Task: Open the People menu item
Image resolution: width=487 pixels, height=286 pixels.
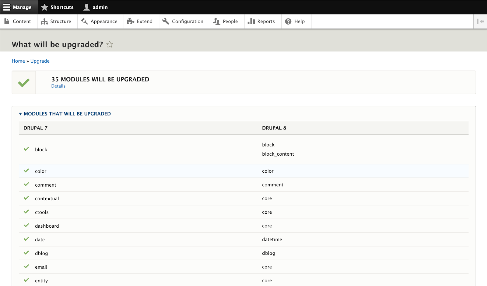Action: tap(227, 22)
